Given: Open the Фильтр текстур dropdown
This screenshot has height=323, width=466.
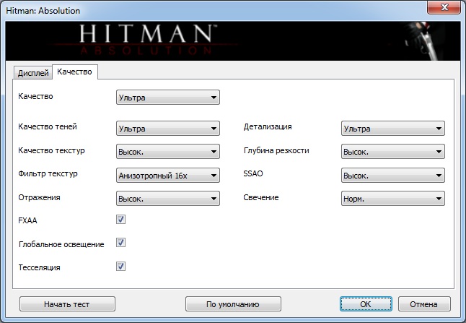Looking at the screenshot, I should [168, 176].
